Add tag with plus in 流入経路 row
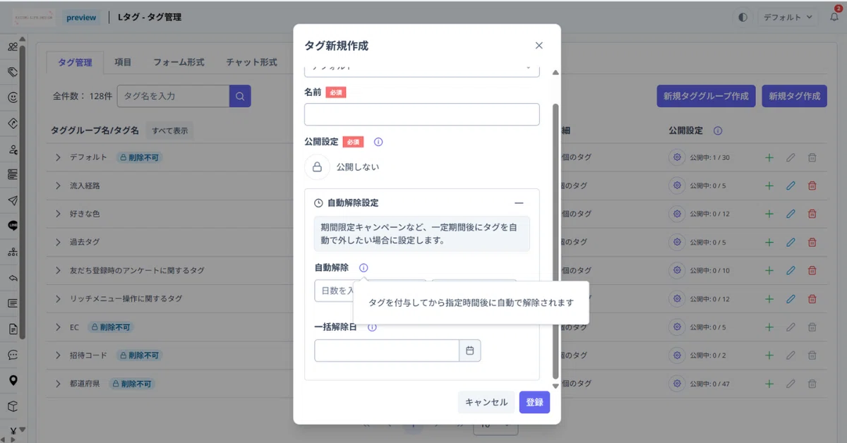 click(769, 186)
